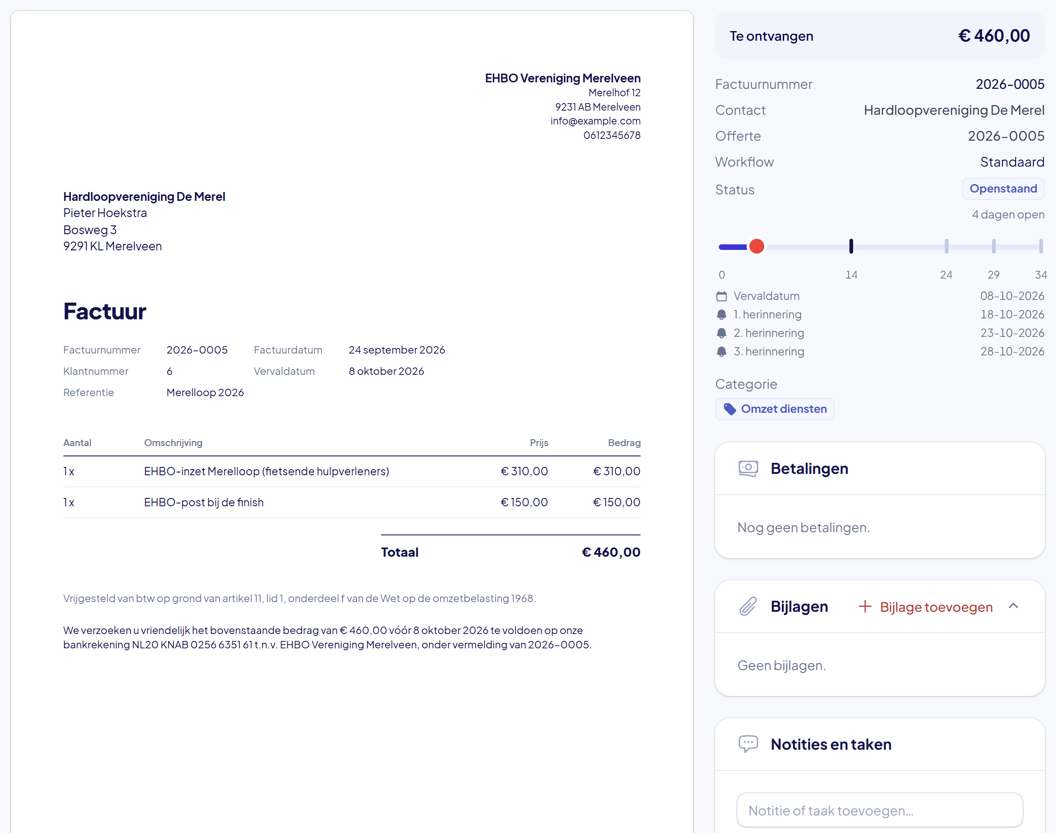Click the info@example.com sender email
1056x833 pixels.
(x=595, y=121)
